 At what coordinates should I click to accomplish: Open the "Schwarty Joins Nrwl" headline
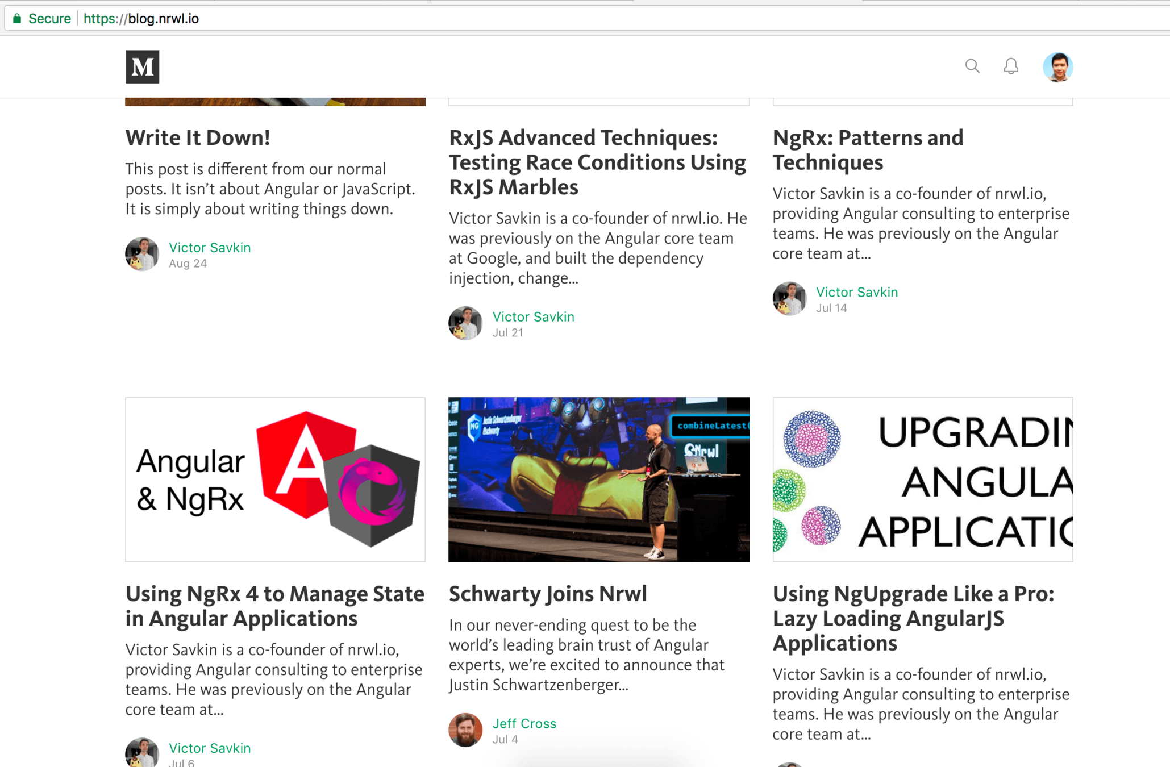coord(547,594)
